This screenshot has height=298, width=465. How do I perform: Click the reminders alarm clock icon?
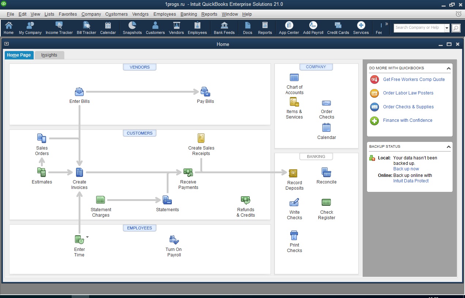[x=458, y=14]
